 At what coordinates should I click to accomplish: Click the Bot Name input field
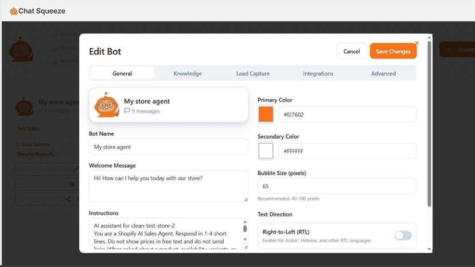pyautogui.click(x=169, y=147)
